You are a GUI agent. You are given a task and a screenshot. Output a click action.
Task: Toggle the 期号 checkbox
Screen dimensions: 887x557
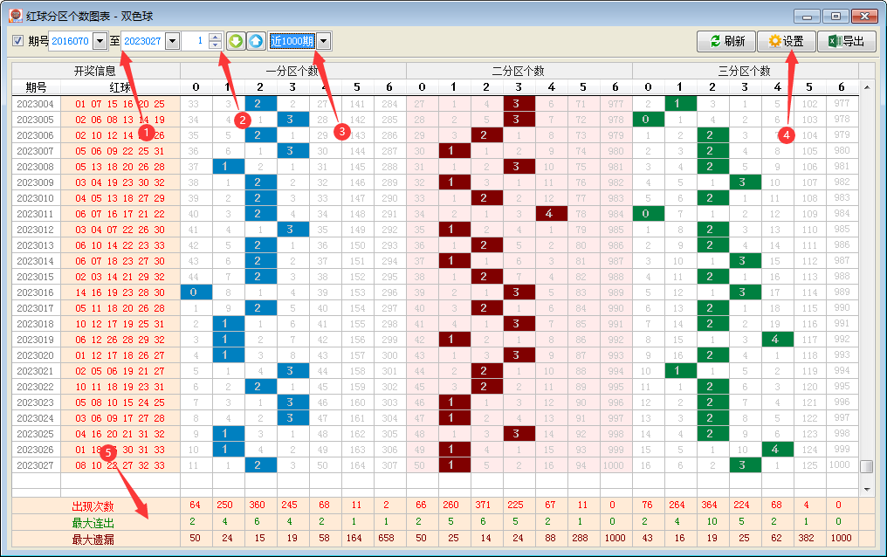click(x=18, y=41)
